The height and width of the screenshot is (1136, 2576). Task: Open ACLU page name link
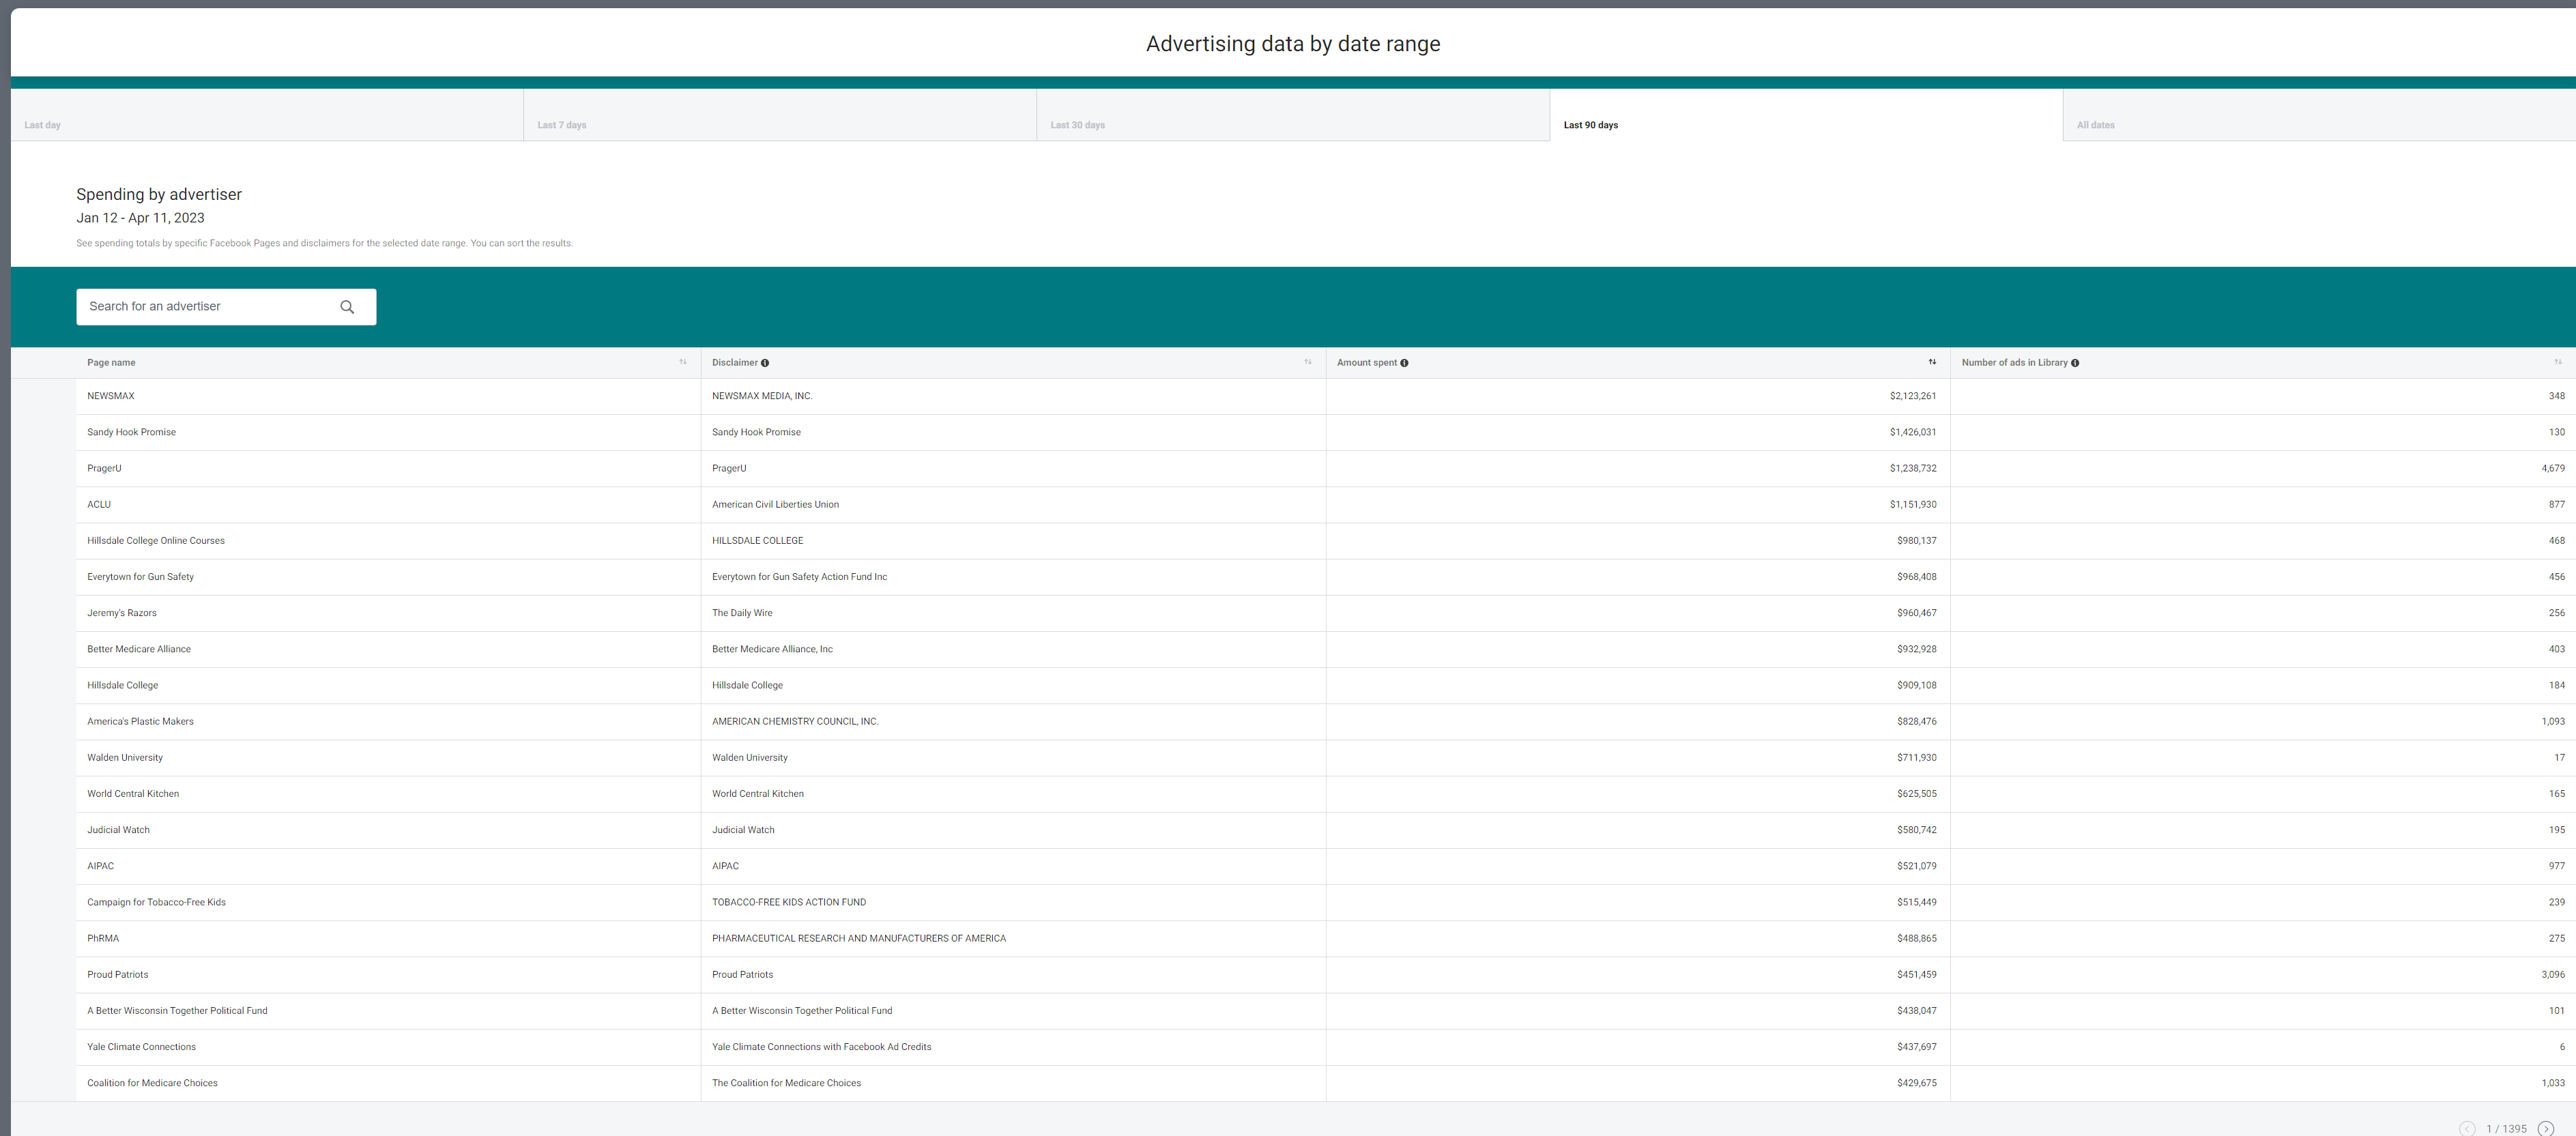point(99,504)
